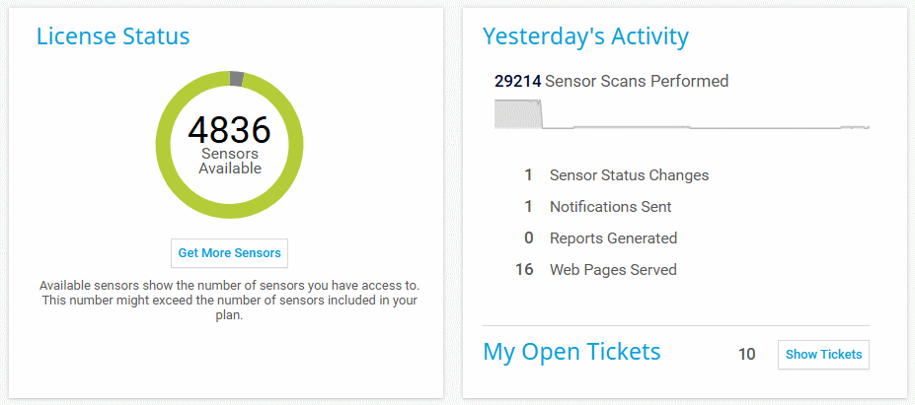Click the 16 web pages served count
The height and width of the screenshot is (405, 915).
click(524, 270)
